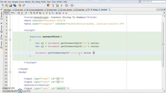Close the JS_String_To_Int.html tab
The image size is (166, 93).
tap(109, 10)
